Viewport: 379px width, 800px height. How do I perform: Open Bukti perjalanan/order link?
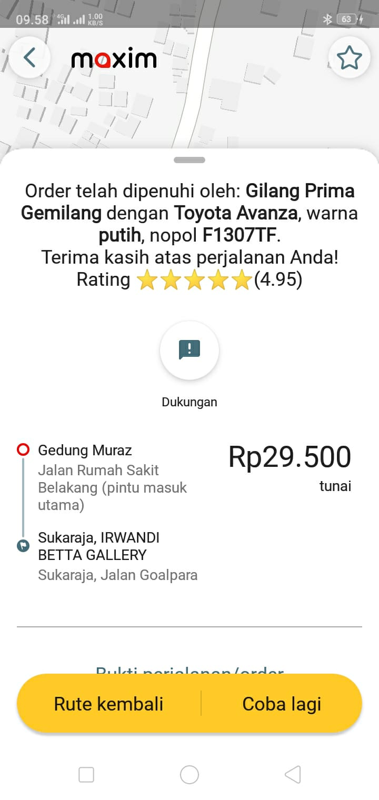pyautogui.click(x=189, y=670)
